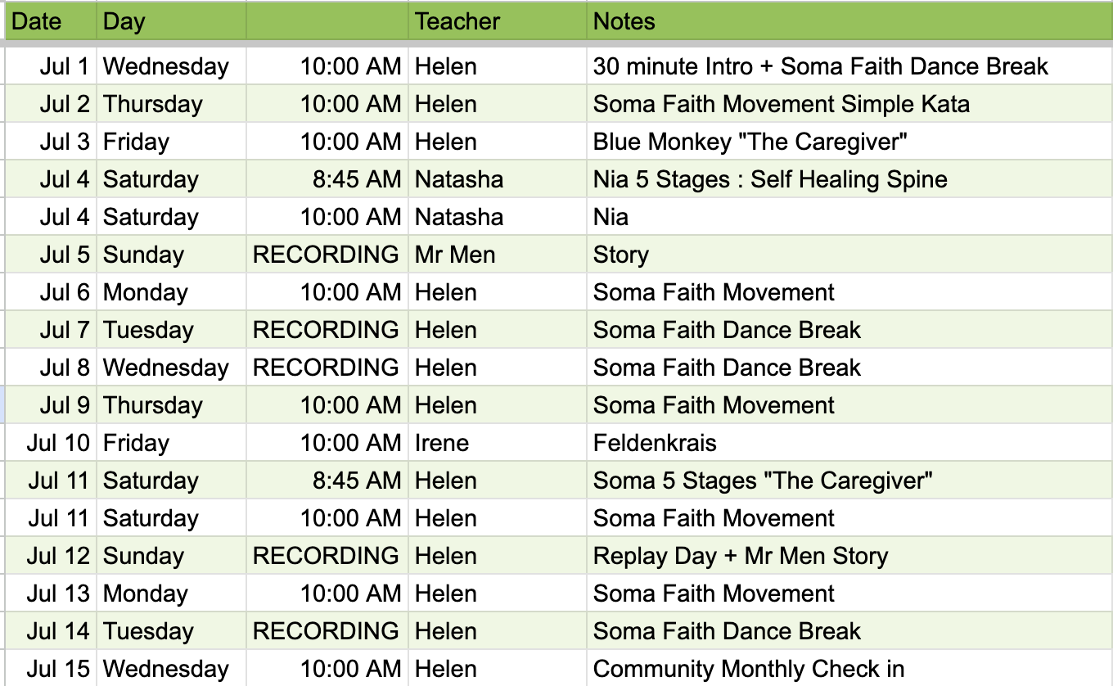Click the Blue Monkey "The Caregiver" cell

[x=849, y=142]
